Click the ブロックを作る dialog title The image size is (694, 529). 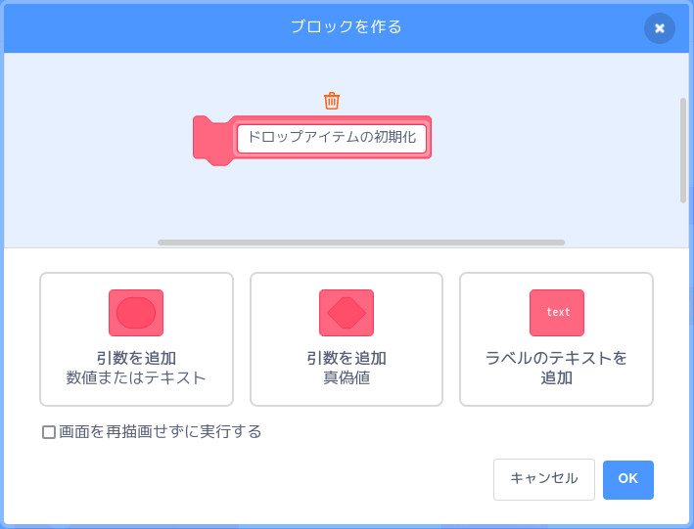[347, 27]
